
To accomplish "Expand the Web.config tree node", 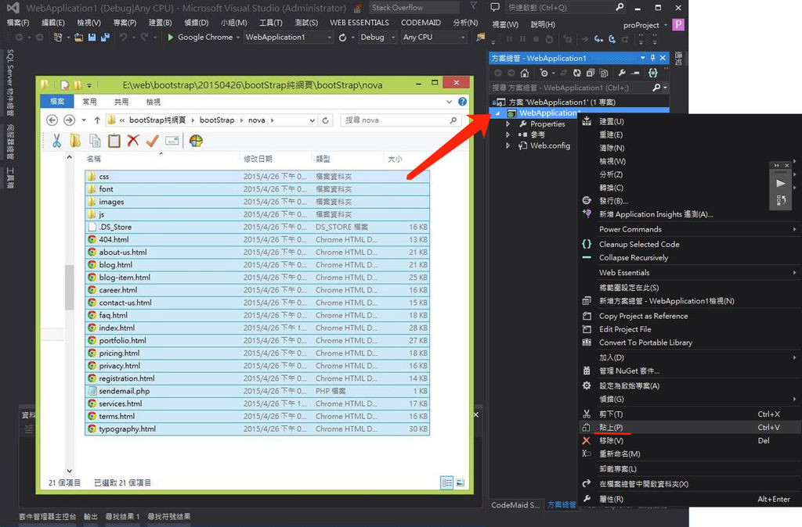I will point(508,145).
